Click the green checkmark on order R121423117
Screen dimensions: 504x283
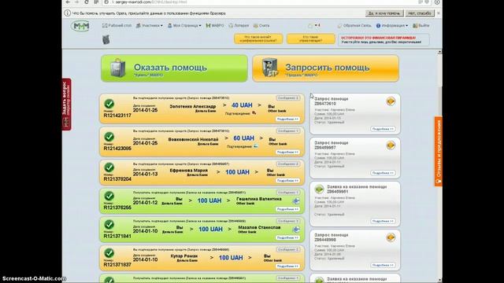click(x=109, y=104)
